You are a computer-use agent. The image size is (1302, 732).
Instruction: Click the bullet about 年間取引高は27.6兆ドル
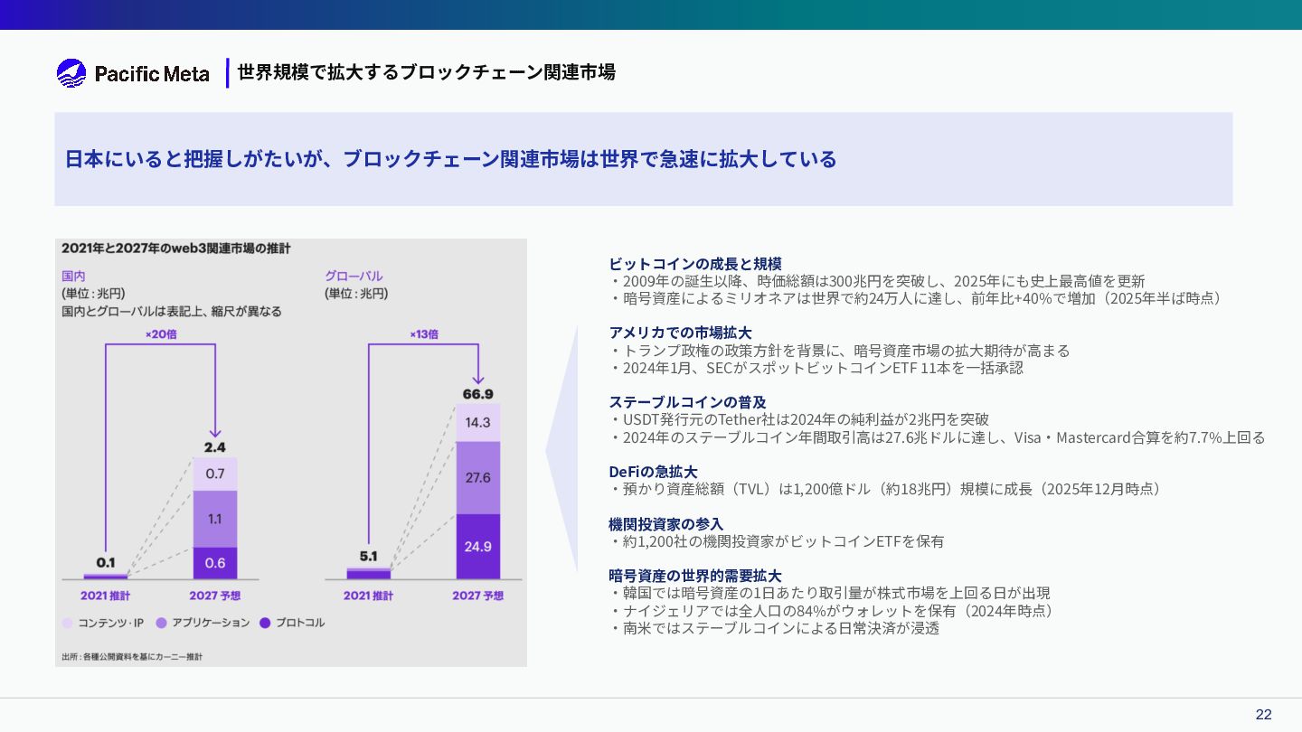pos(938,437)
